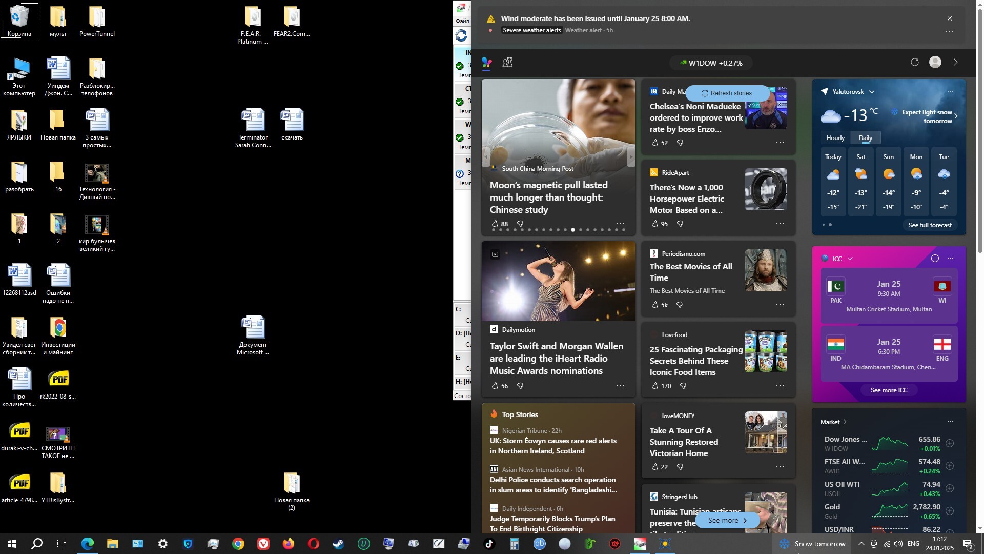984x554 pixels.
Task: Click the refresh icon in widgets header
Action: click(915, 63)
